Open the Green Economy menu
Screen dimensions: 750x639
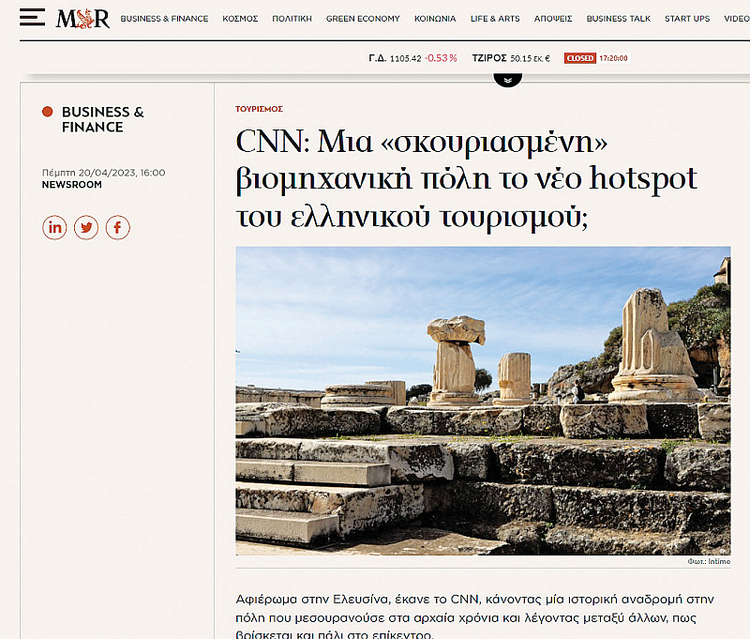click(x=363, y=19)
